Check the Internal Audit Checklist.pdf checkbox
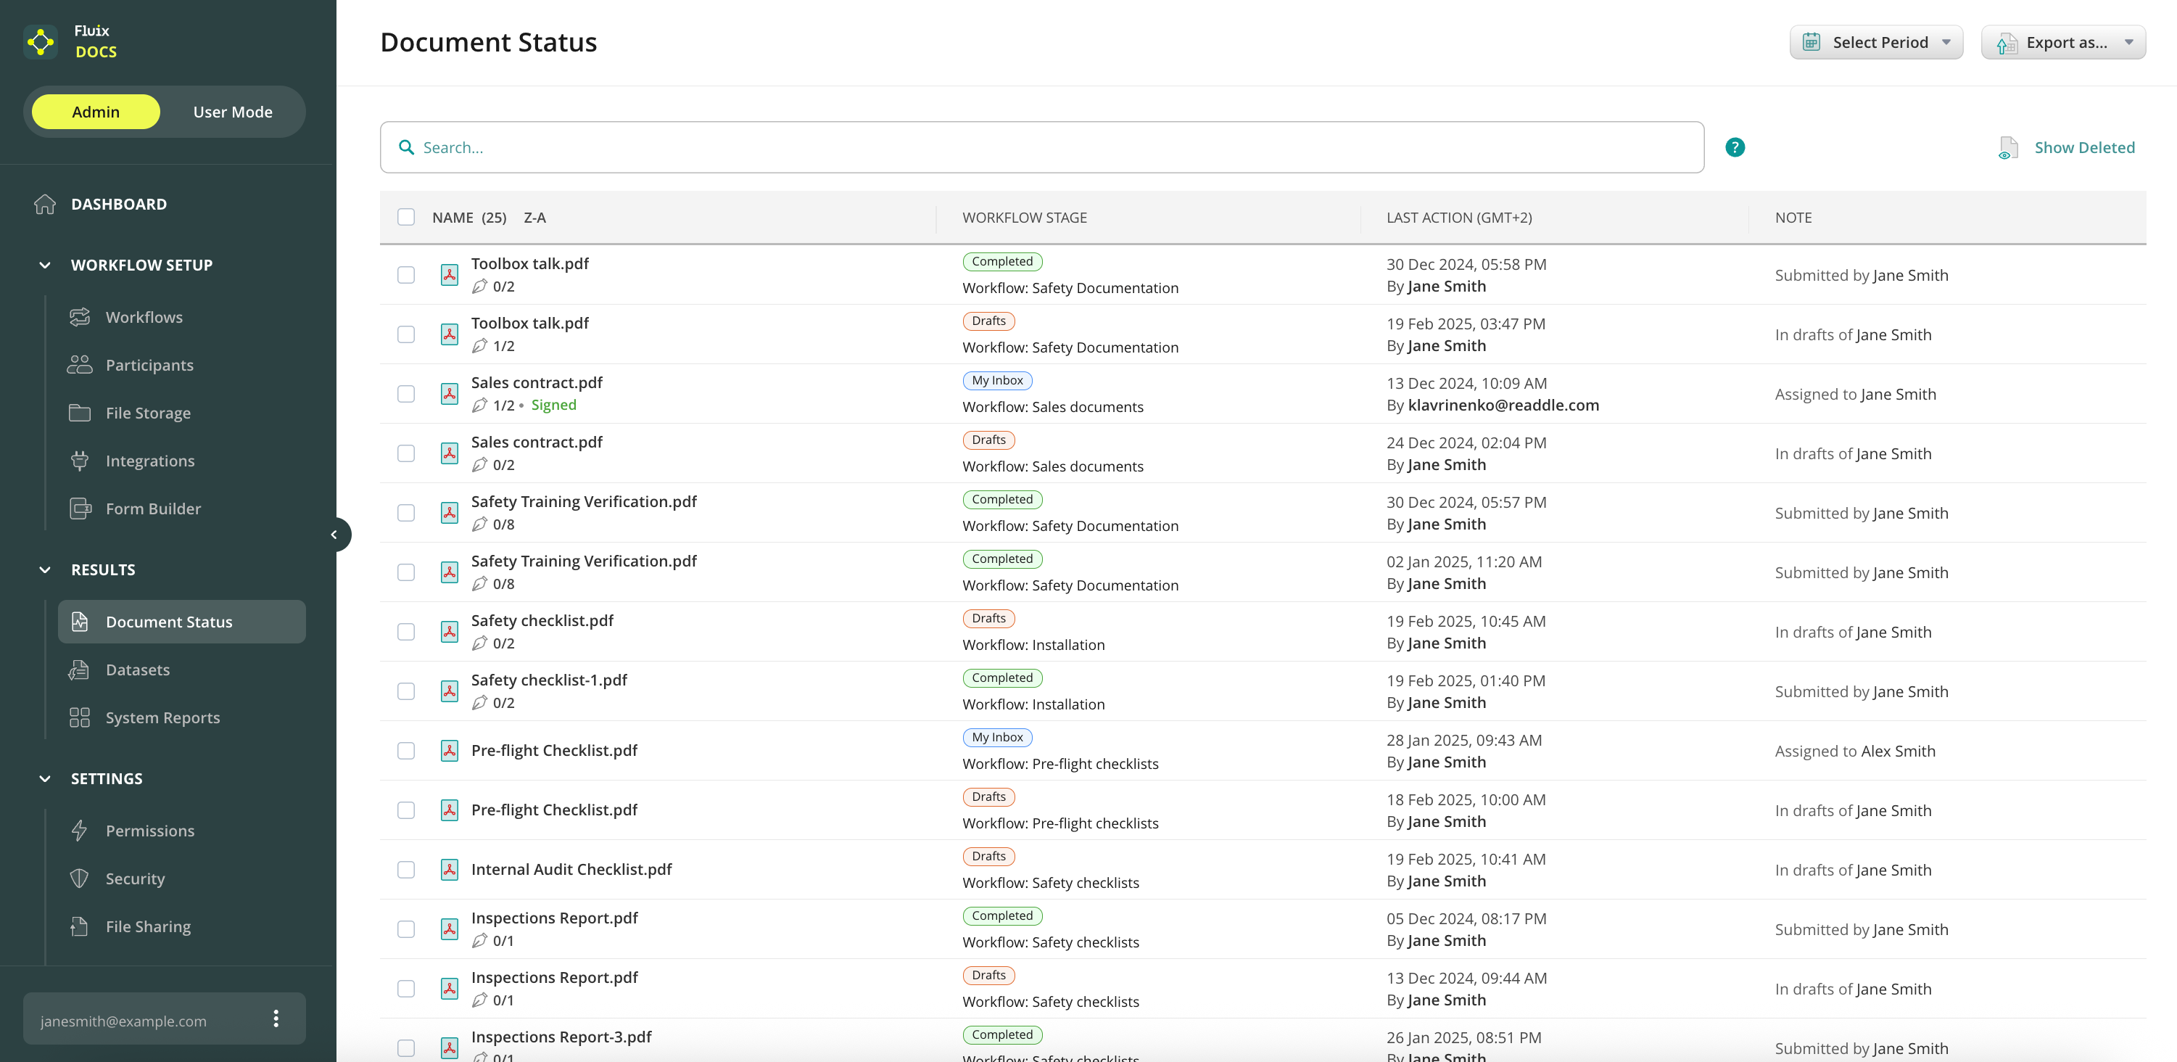2177x1062 pixels. point(405,869)
